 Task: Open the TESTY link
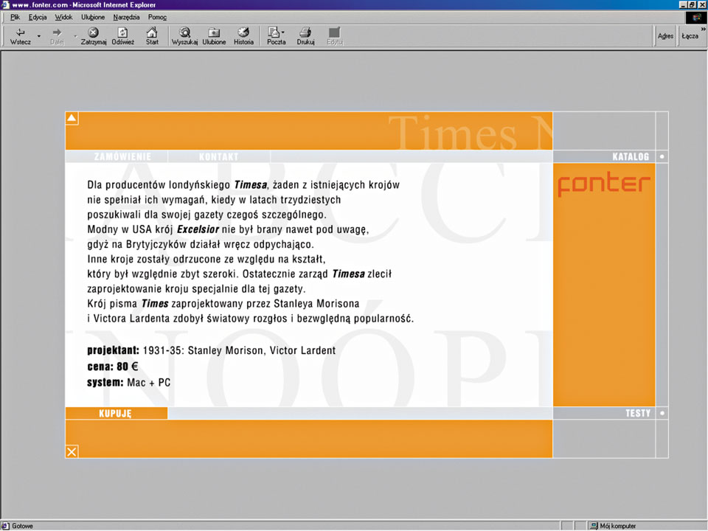pyautogui.click(x=637, y=413)
